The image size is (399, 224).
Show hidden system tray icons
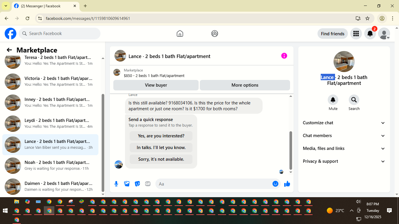351,211
